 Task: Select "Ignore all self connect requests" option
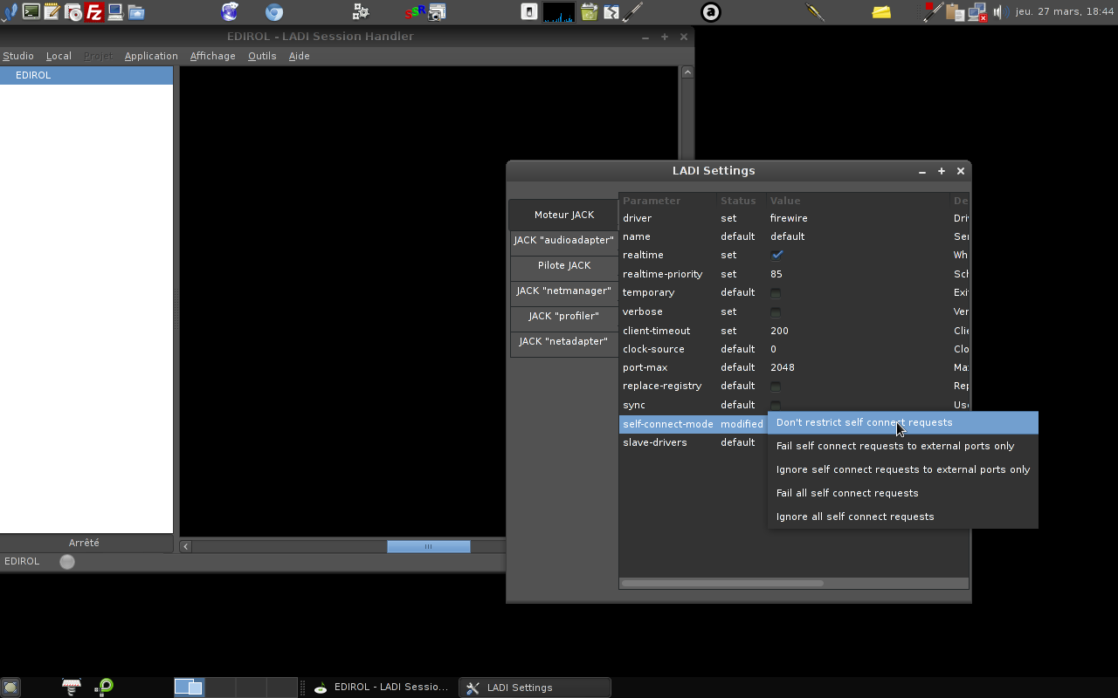click(x=855, y=517)
